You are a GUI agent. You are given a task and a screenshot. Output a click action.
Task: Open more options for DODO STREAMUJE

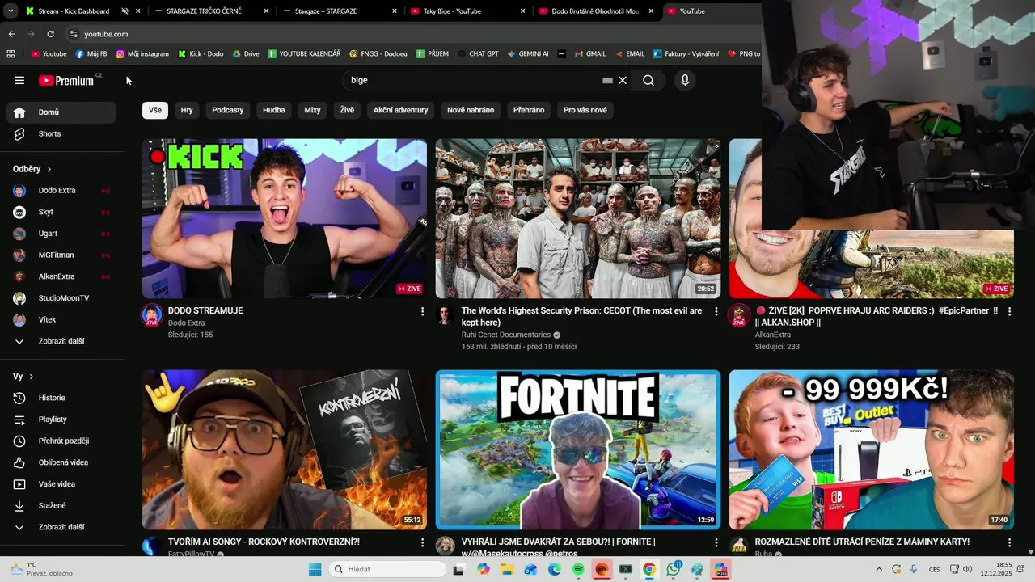(422, 311)
